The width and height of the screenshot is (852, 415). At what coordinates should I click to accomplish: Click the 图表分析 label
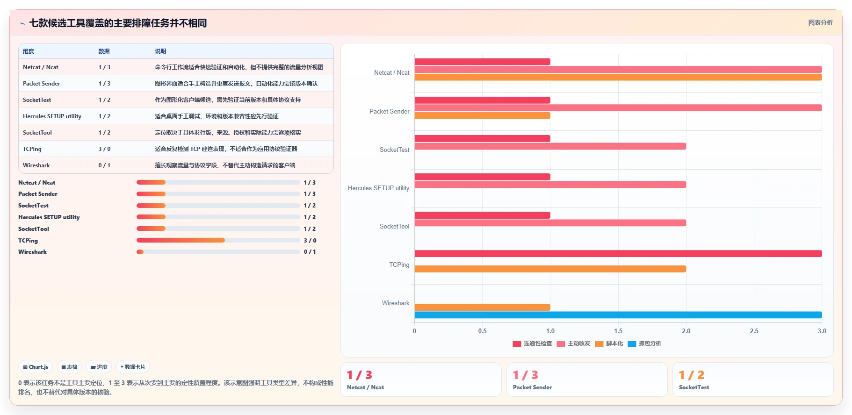(820, 22)
